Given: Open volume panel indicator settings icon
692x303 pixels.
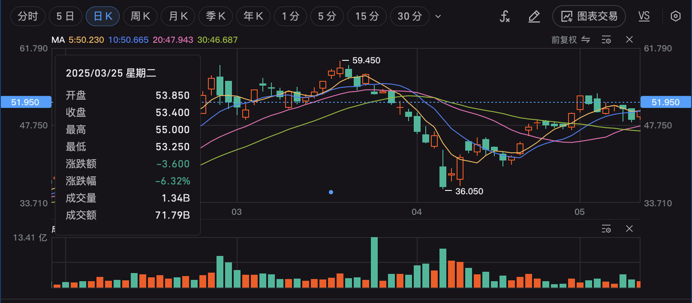Looking at the screenshot, I should 606,229.
